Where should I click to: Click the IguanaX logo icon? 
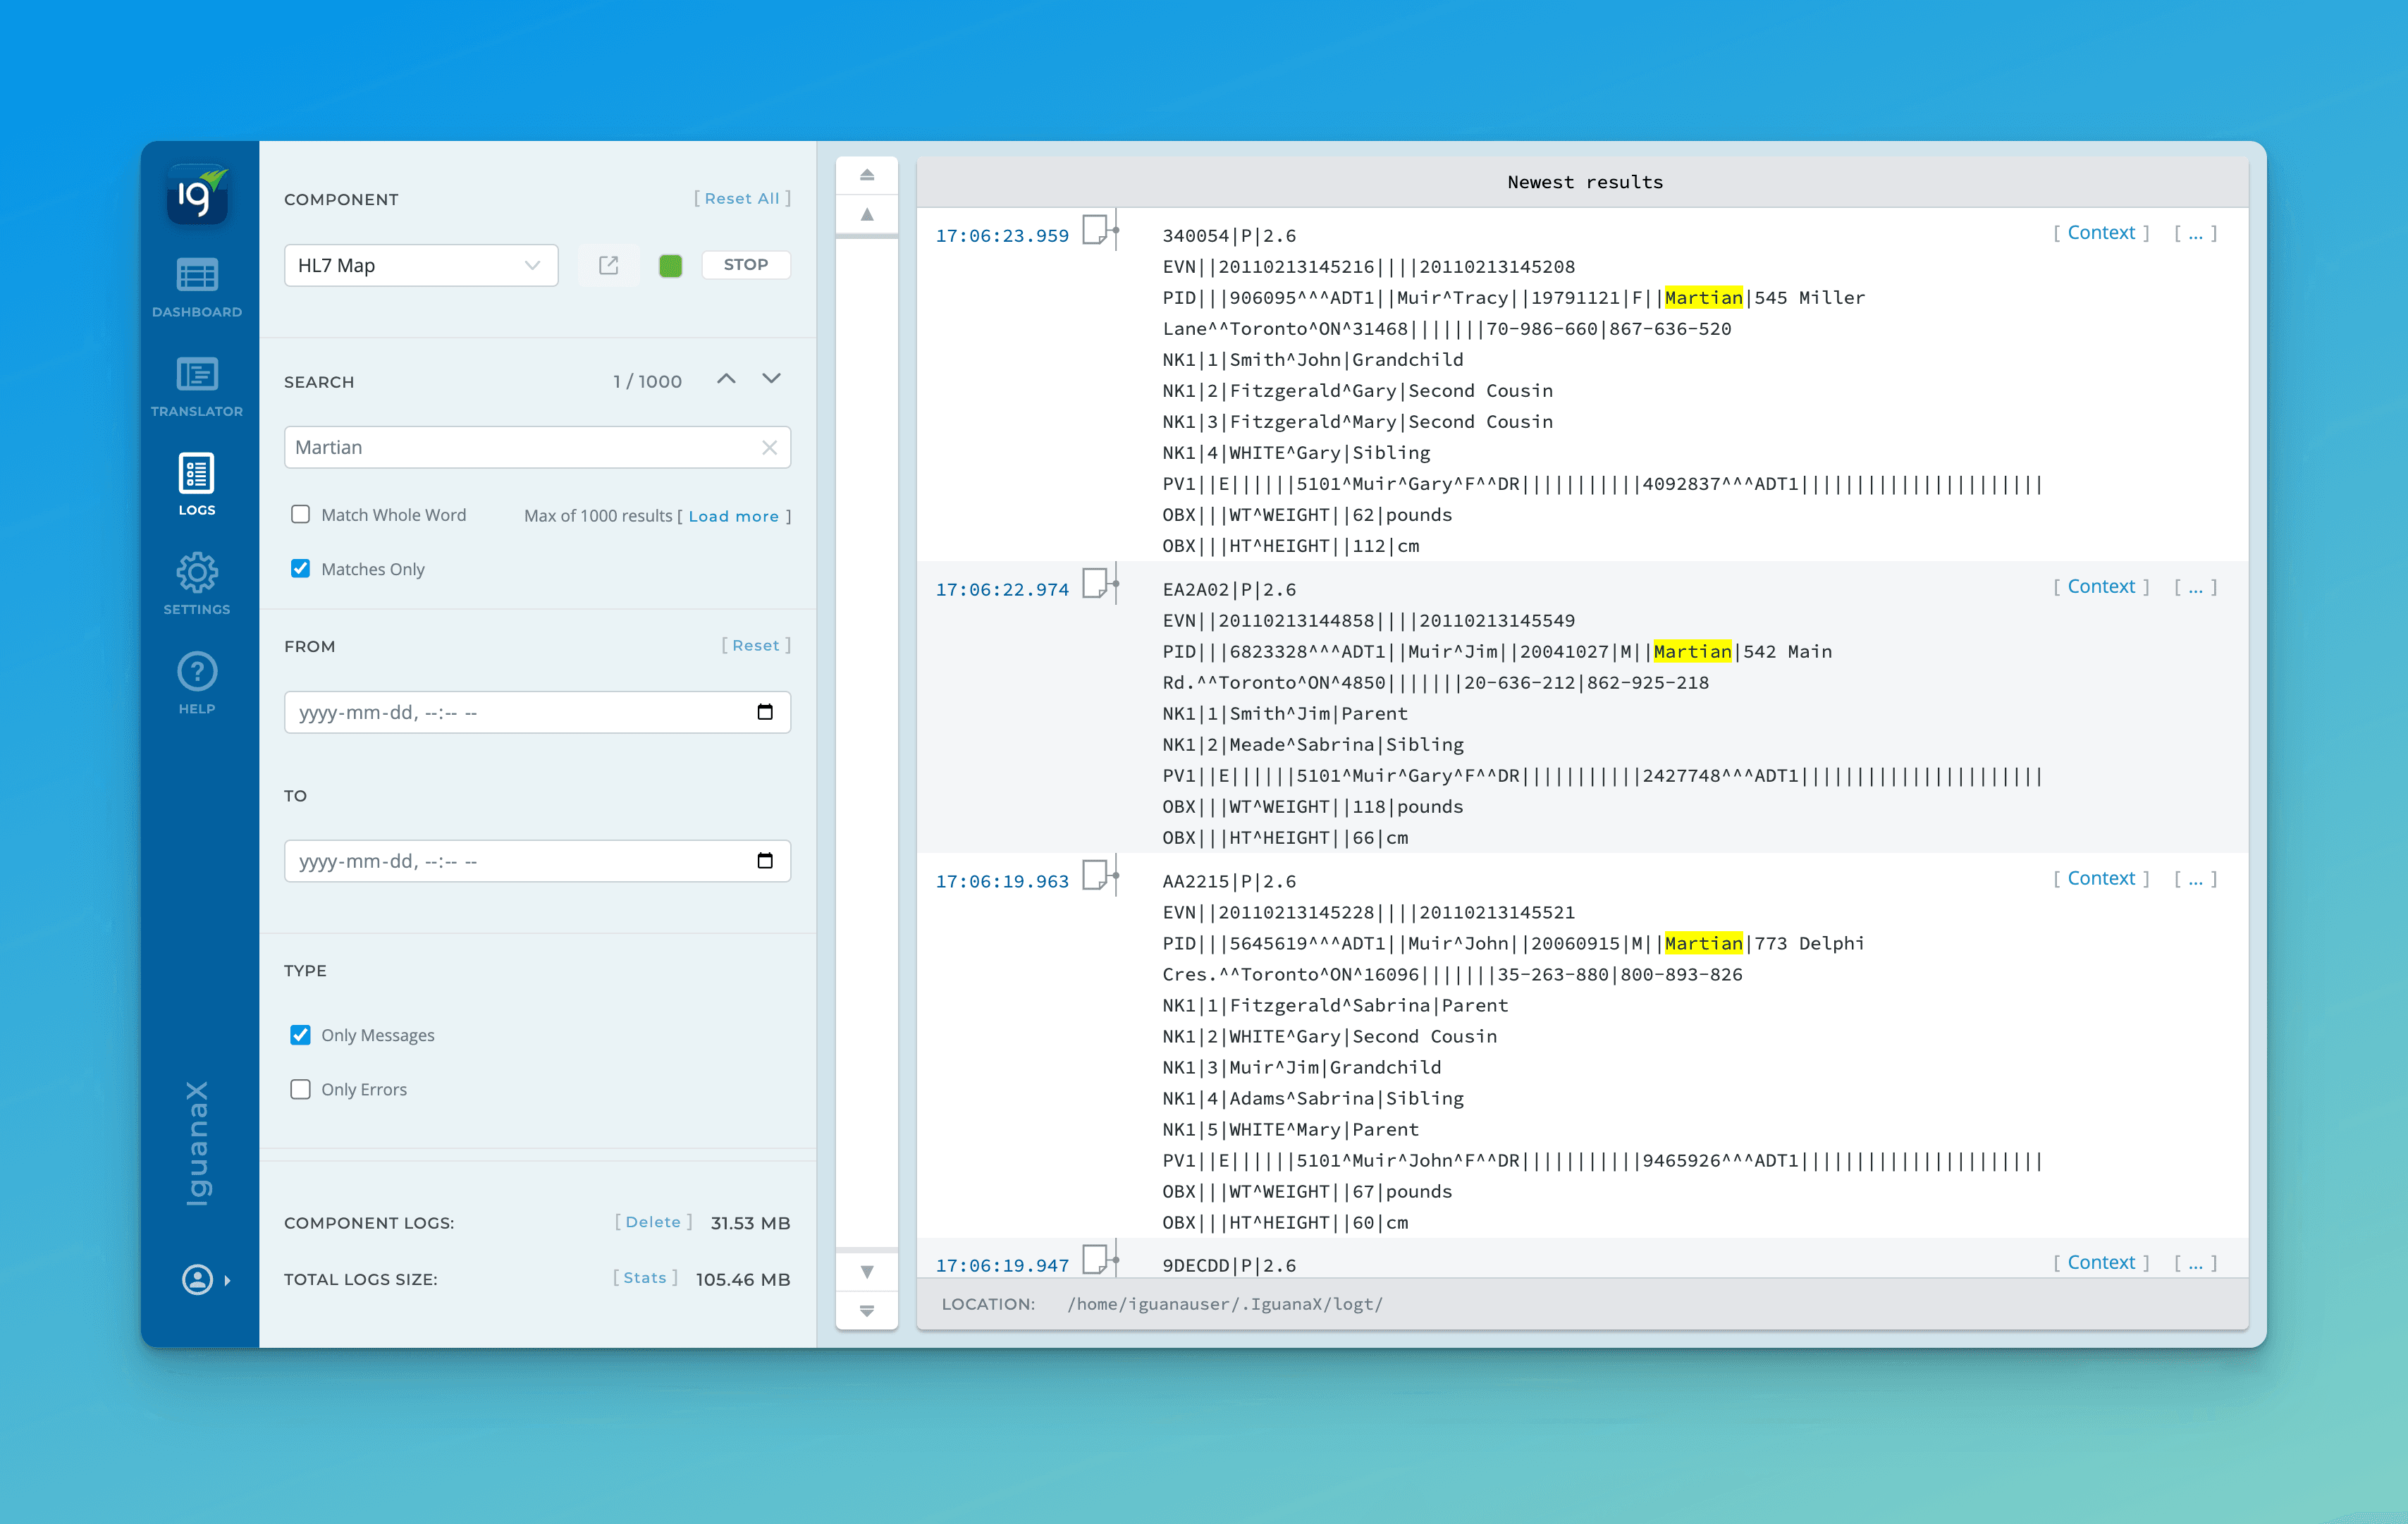[x=197, y=194]
